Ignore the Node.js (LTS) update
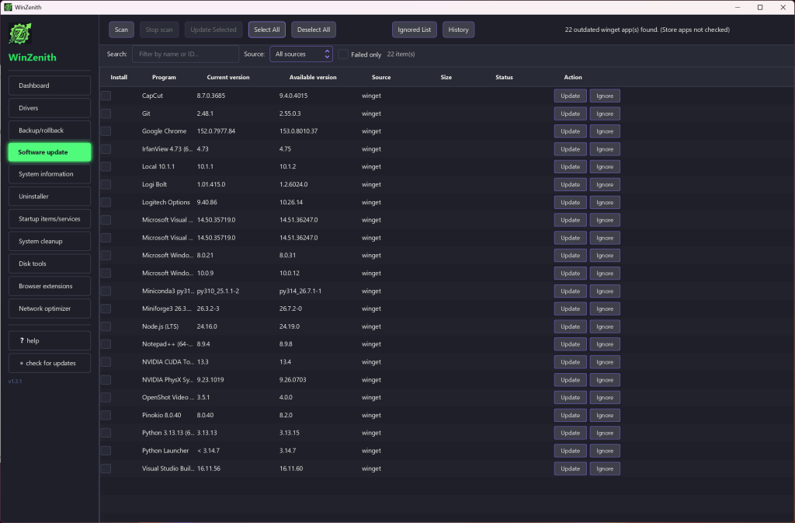The height and width of the screenshot is (523, 795). point(605,326)
